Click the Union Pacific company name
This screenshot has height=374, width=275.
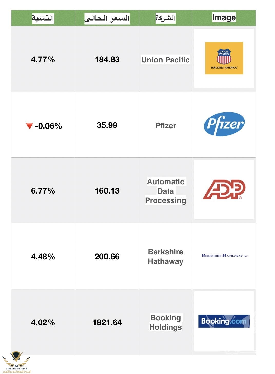coord(166,60)
